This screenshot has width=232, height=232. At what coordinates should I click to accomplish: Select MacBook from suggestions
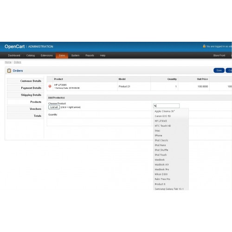[x=171, y=160]
